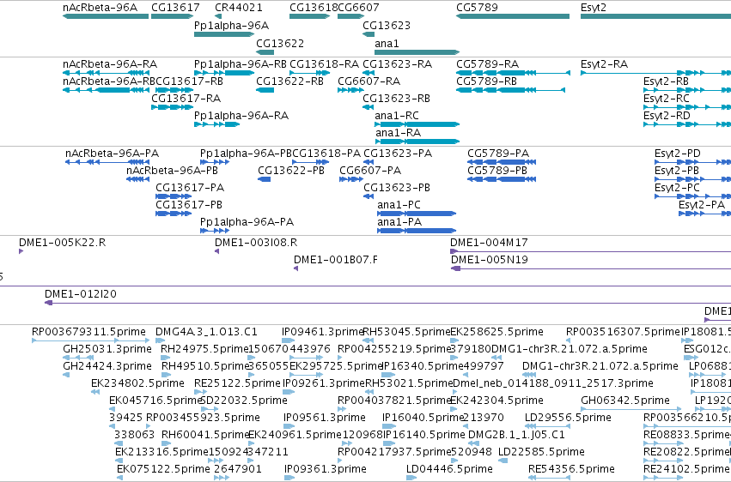
Task: Select the CG6607-RA transcript
Action: (x=350, y=90)
